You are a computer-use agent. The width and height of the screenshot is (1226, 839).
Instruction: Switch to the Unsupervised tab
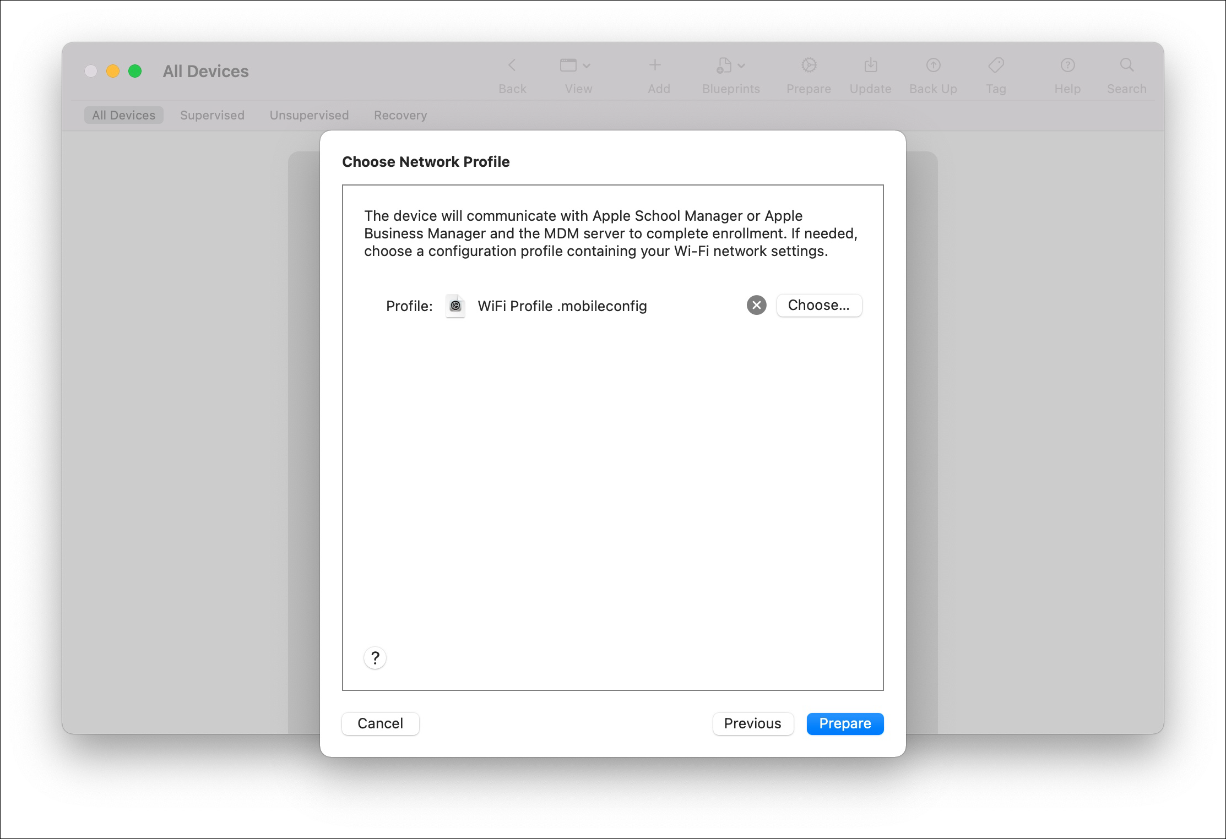coord(309,115)
